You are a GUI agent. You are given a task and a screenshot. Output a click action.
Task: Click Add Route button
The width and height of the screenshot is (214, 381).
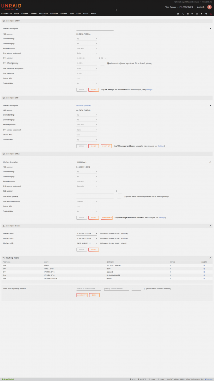click(x=82, y=295)
